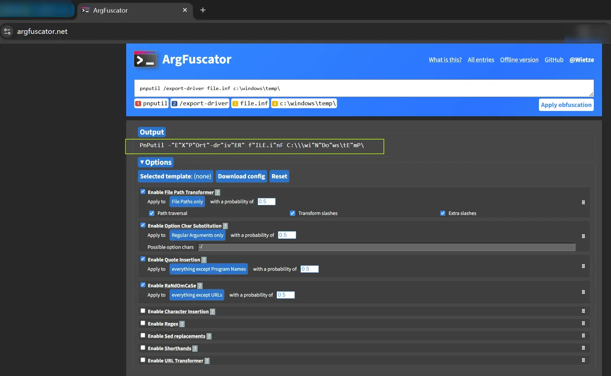Click the obfuscated output command text
Viewport: 611px width, 376px height.
pos(252,145)
